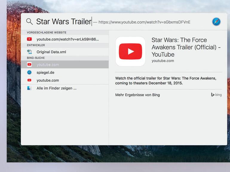Click the Spotlight magnifying glass icon
Screen dimensions: 230x172
pos(30,22)
